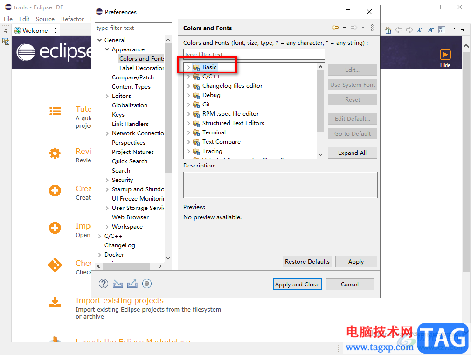Open the Source menu

(x=45, y=19)
